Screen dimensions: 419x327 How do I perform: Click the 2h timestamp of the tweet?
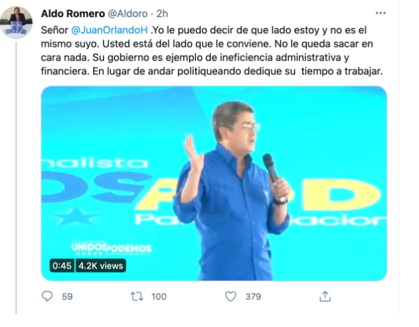pyautogui.click(x=162, y=14)
